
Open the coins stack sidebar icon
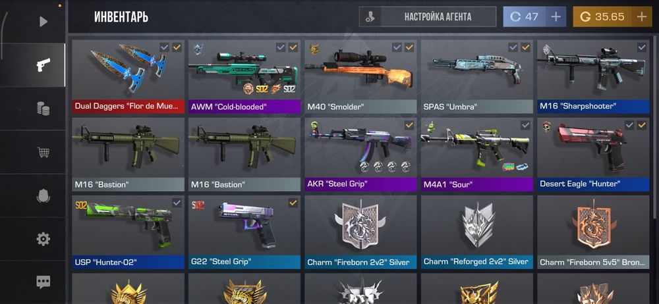tap(43, 109)
